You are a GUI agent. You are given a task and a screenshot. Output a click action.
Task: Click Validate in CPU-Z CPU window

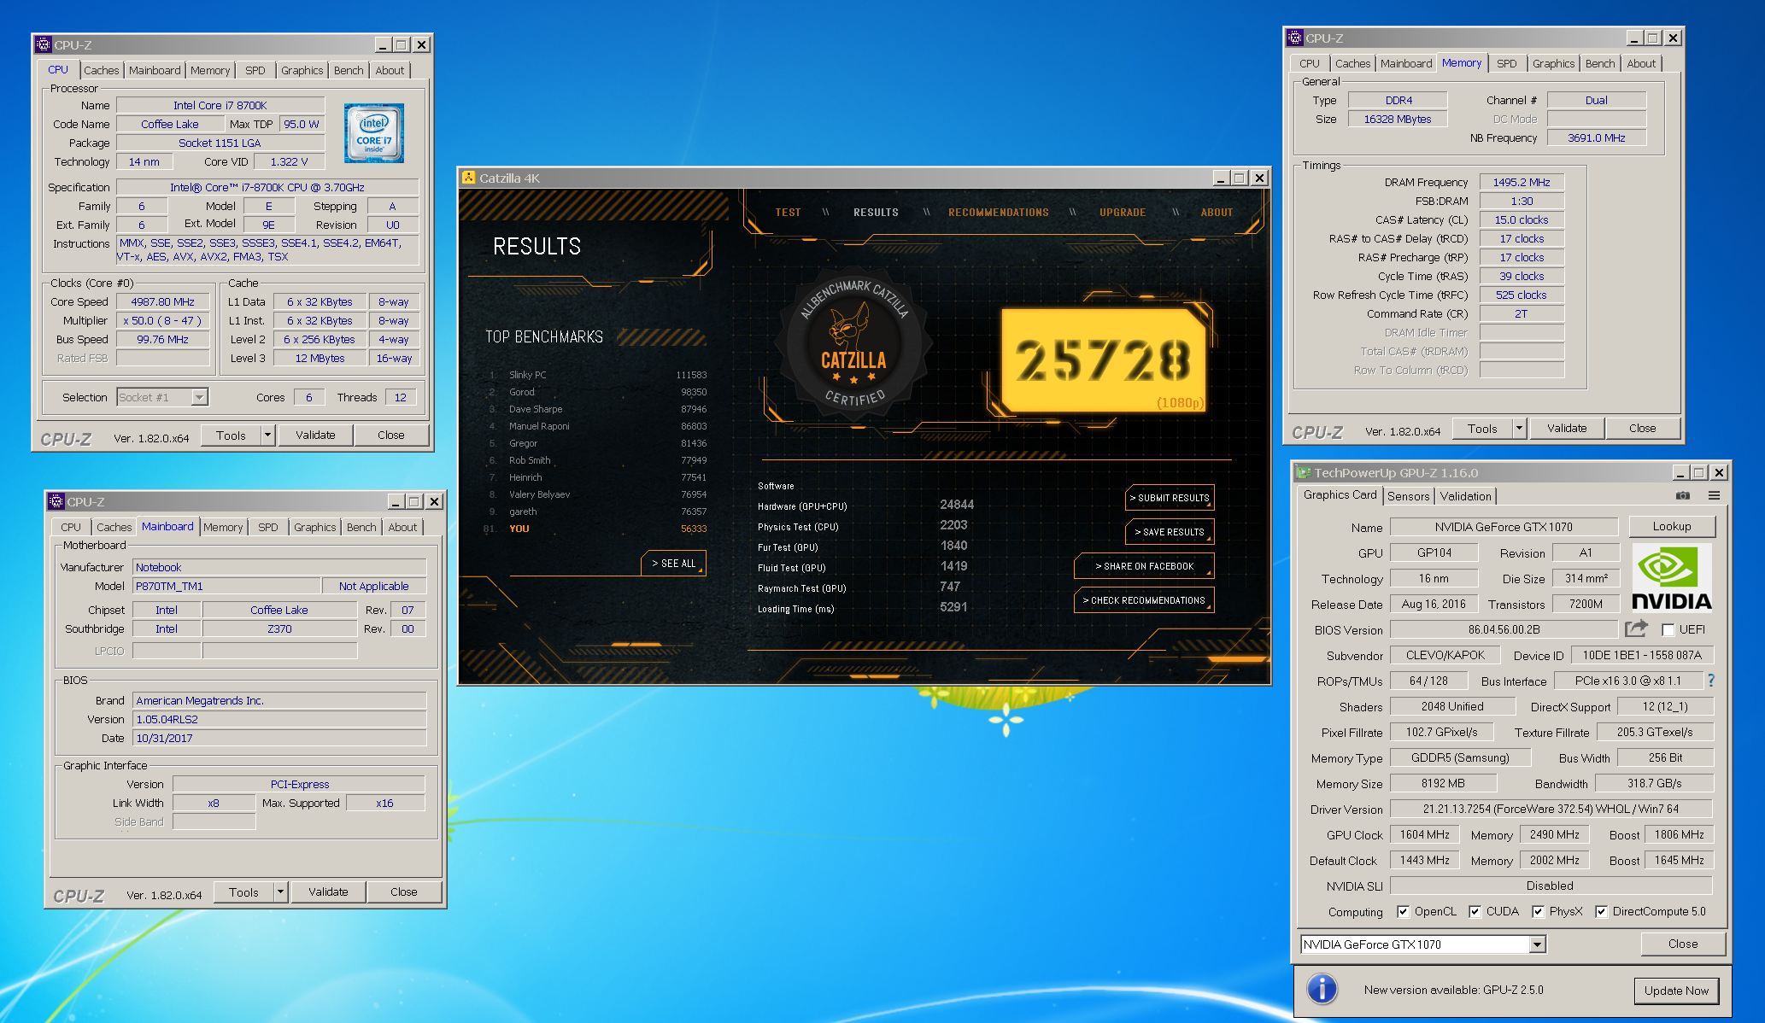pyautogui.click(x=315, y=436)
